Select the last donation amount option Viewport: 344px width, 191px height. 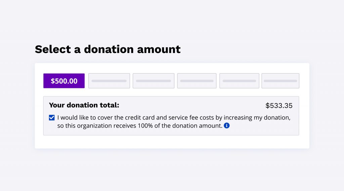(280, 81)
